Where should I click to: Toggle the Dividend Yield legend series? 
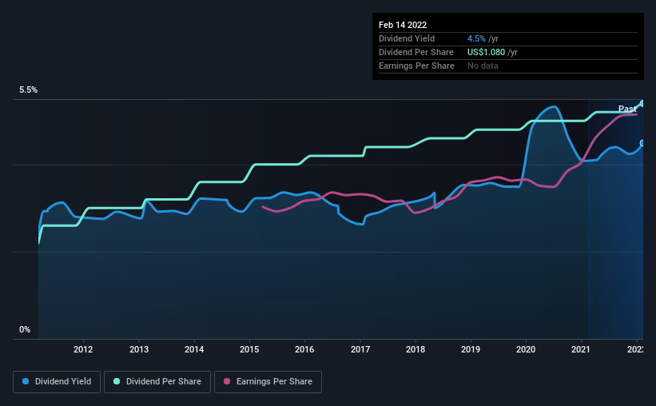pyautogui.click(x=57, y=382)
